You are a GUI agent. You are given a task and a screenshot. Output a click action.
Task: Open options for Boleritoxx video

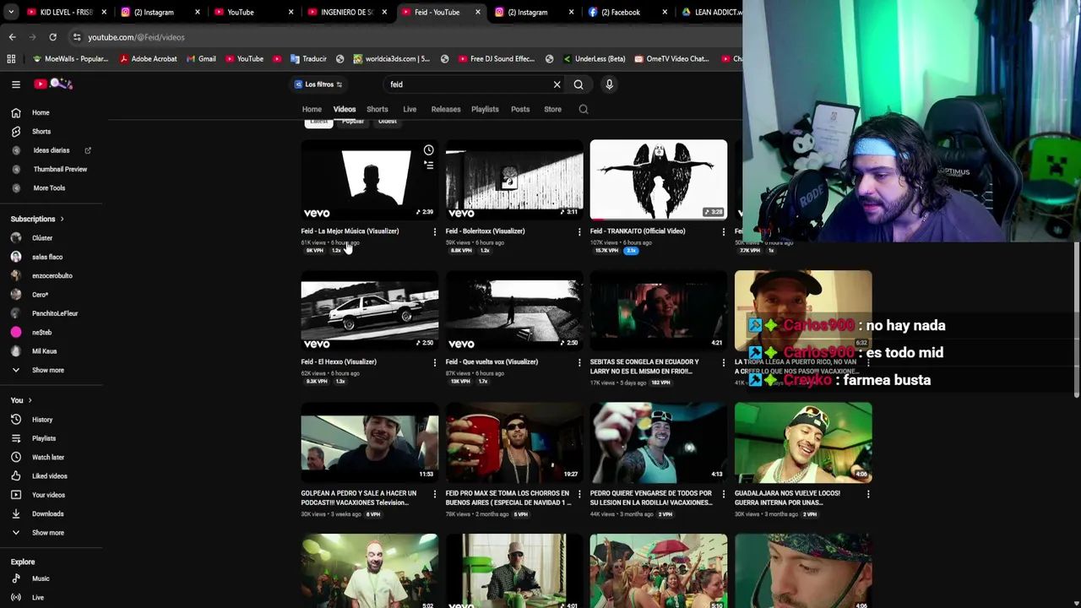coord(579,231)
